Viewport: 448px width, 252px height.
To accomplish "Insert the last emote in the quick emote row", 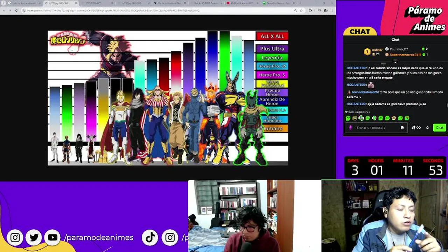I will pyautogui.click(x=407, y=118).
